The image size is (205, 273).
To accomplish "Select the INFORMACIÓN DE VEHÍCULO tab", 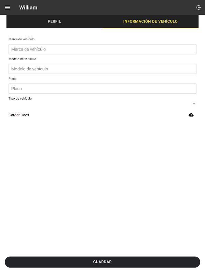I will [150, 21].
